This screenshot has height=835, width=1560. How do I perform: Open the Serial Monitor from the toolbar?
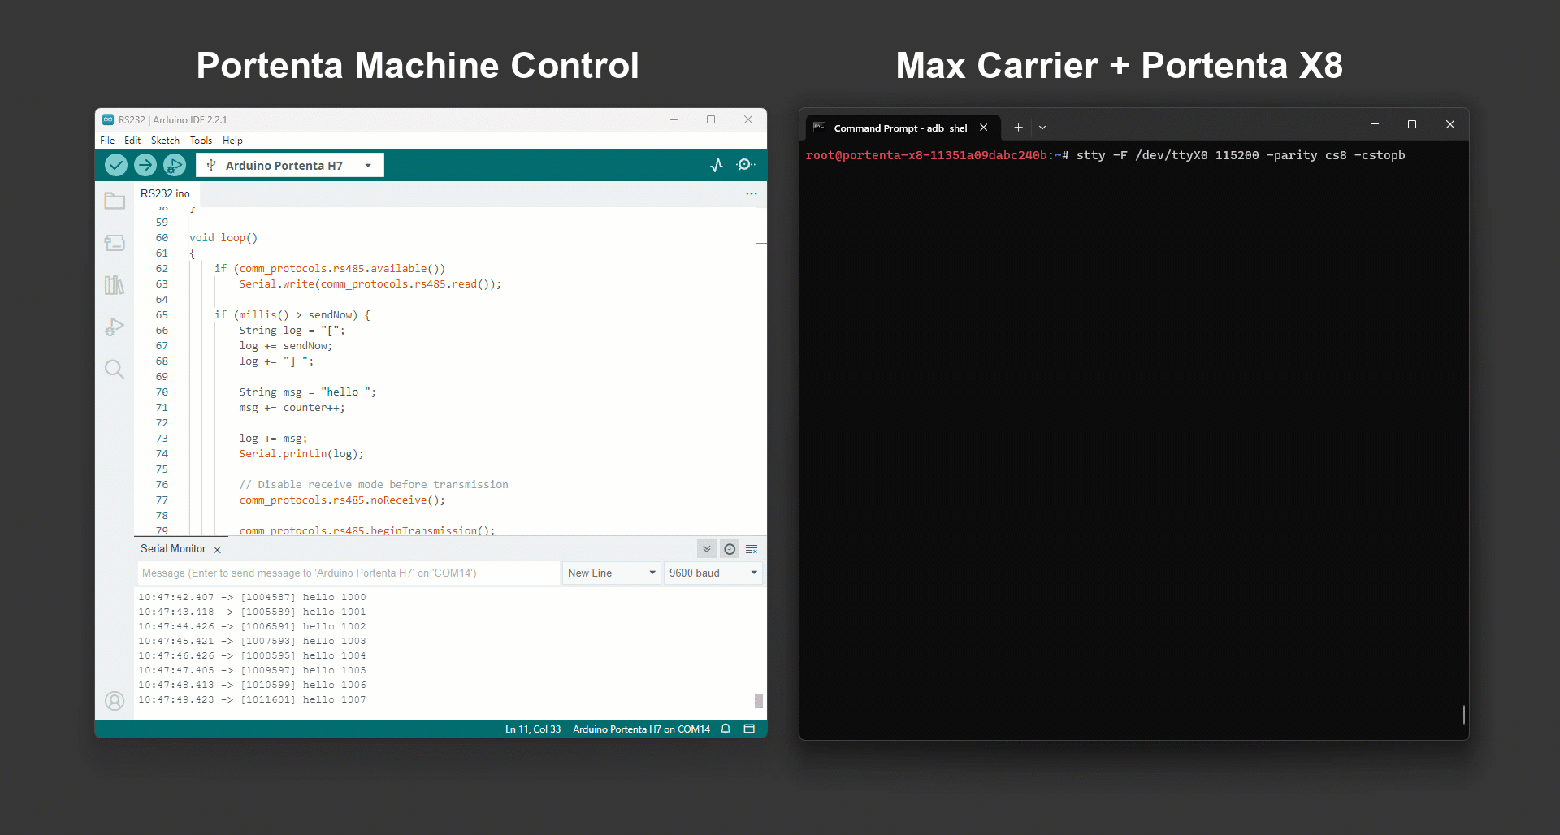(746, 165)
